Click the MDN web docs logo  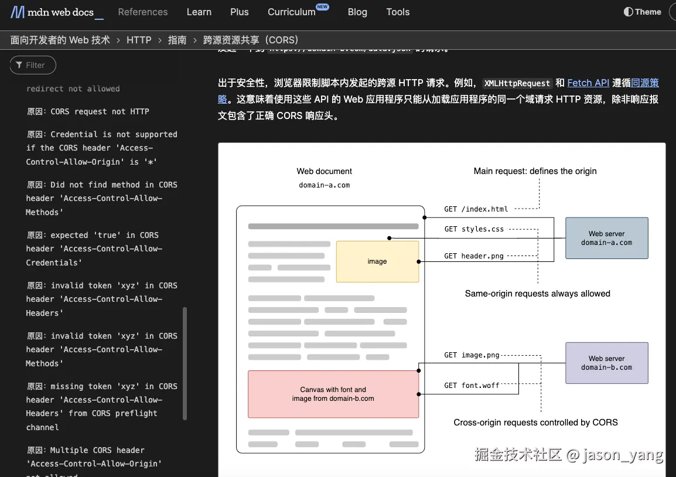point(56,12)
